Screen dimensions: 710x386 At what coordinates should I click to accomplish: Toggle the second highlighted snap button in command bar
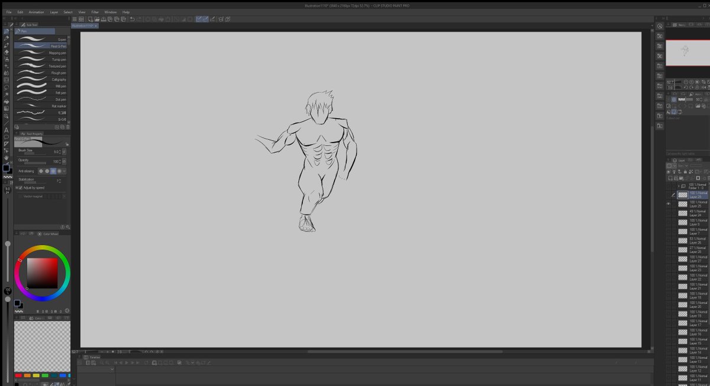coord(205,20)
